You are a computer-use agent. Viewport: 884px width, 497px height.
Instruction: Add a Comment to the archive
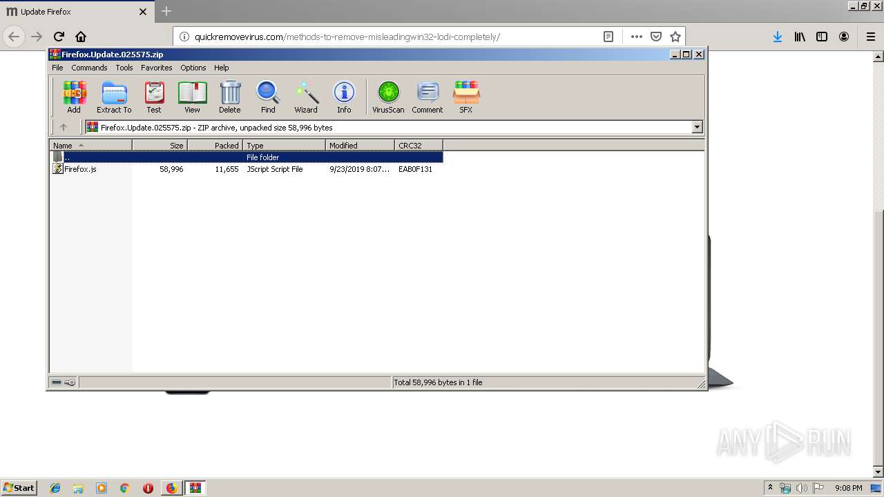click(427, 97)
